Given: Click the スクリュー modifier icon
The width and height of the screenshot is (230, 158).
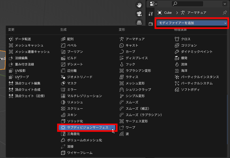Looking at the screenshot, I should 63,109.
